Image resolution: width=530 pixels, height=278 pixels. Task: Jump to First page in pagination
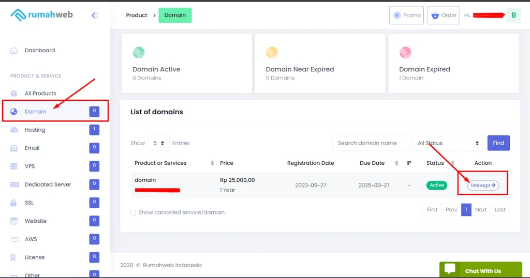pyautogui.click(x=432, y=209)
